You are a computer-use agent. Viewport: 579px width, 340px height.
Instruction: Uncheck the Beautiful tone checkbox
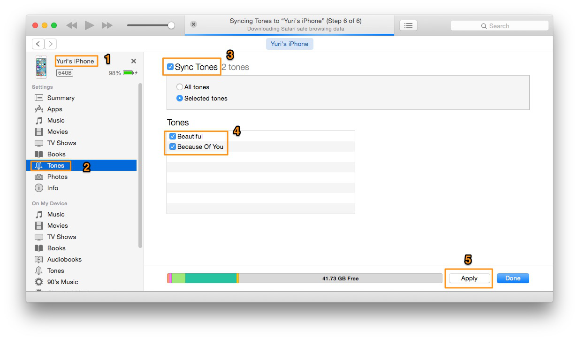pyautogui.click(x=172, y=136)
